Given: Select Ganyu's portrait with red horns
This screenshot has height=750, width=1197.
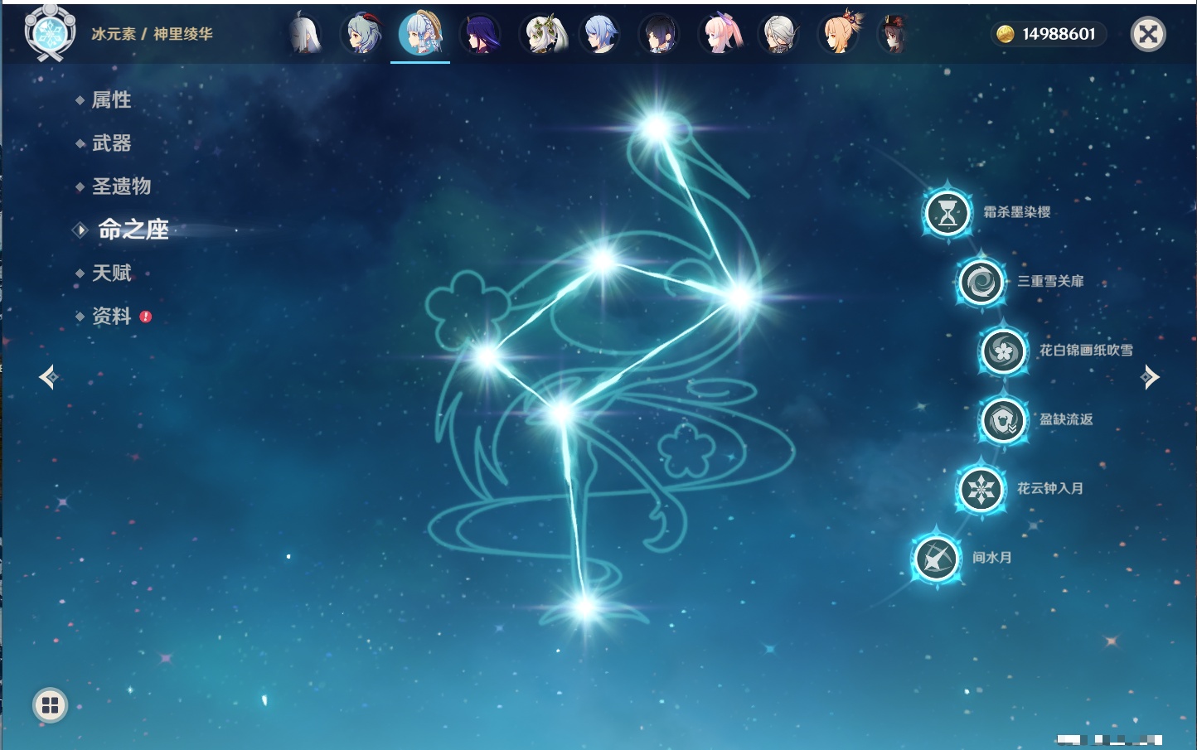Looking at the screenshot, I should pos(362,35).
